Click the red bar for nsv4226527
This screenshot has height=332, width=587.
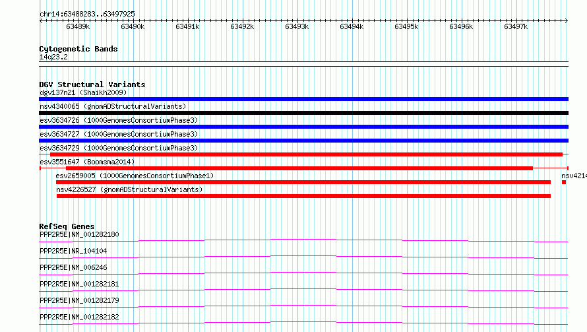303,196
